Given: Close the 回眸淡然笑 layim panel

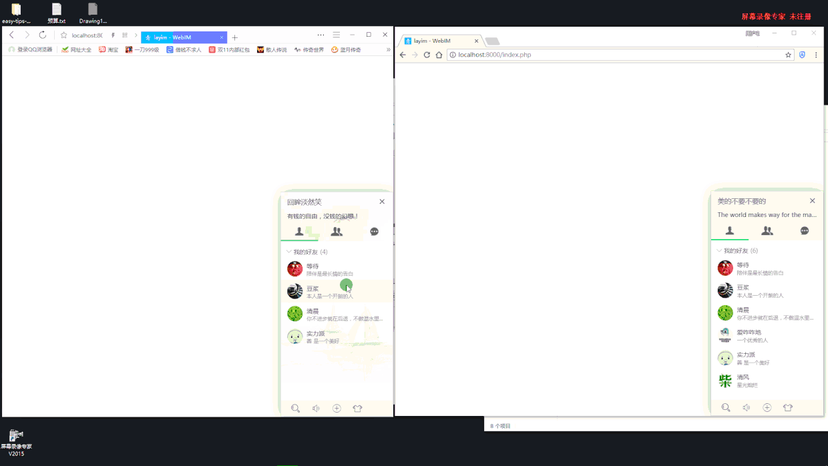Looking at the screenshot, I should tap(382, 202).
